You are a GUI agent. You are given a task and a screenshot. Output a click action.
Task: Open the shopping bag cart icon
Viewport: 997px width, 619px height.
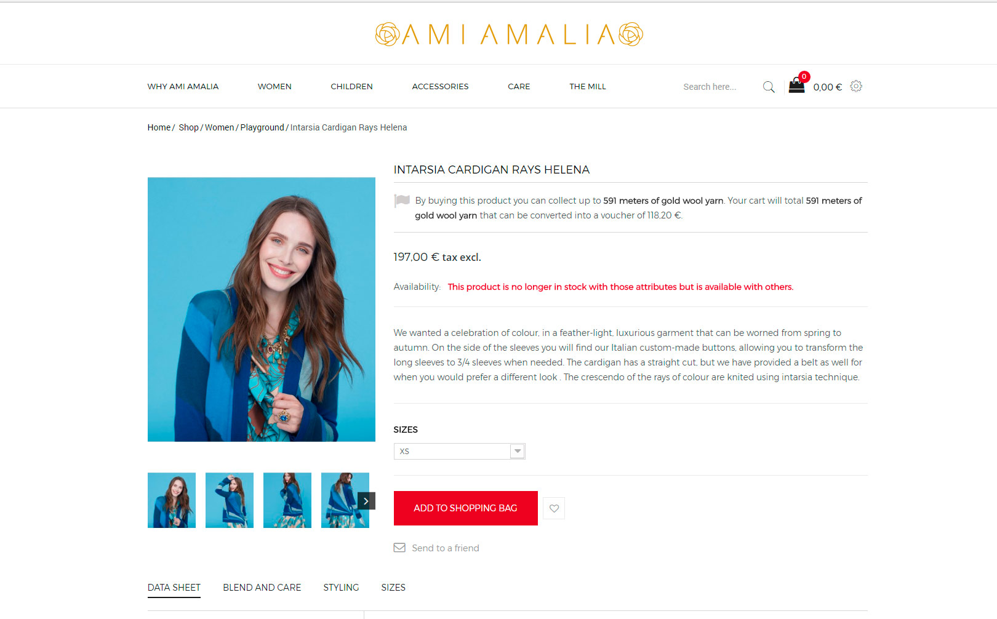(x=796, y=86)
